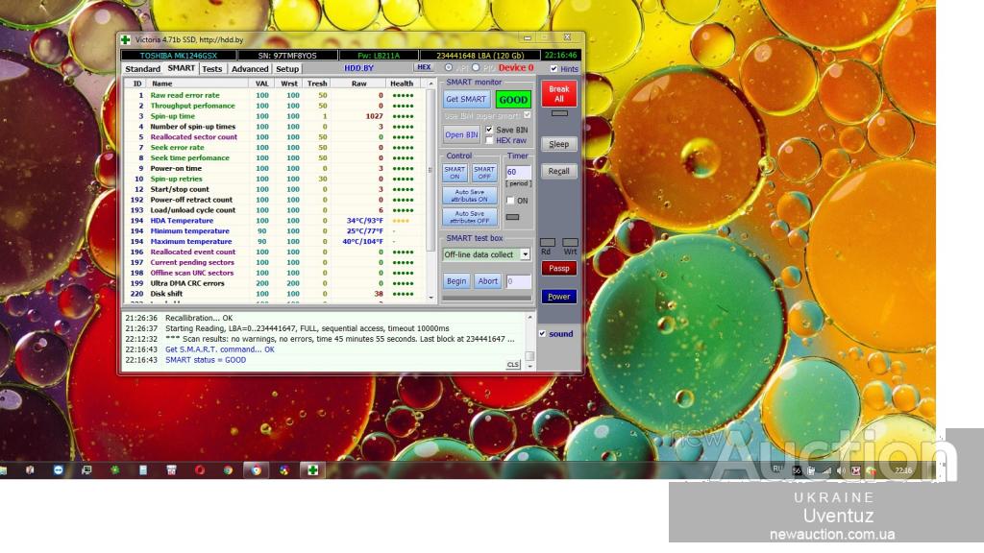The width and height of the screenshot is (984, 553).
Task: Click the SMART test box number field
Action: pyautogui.click(x=518, y=281)
